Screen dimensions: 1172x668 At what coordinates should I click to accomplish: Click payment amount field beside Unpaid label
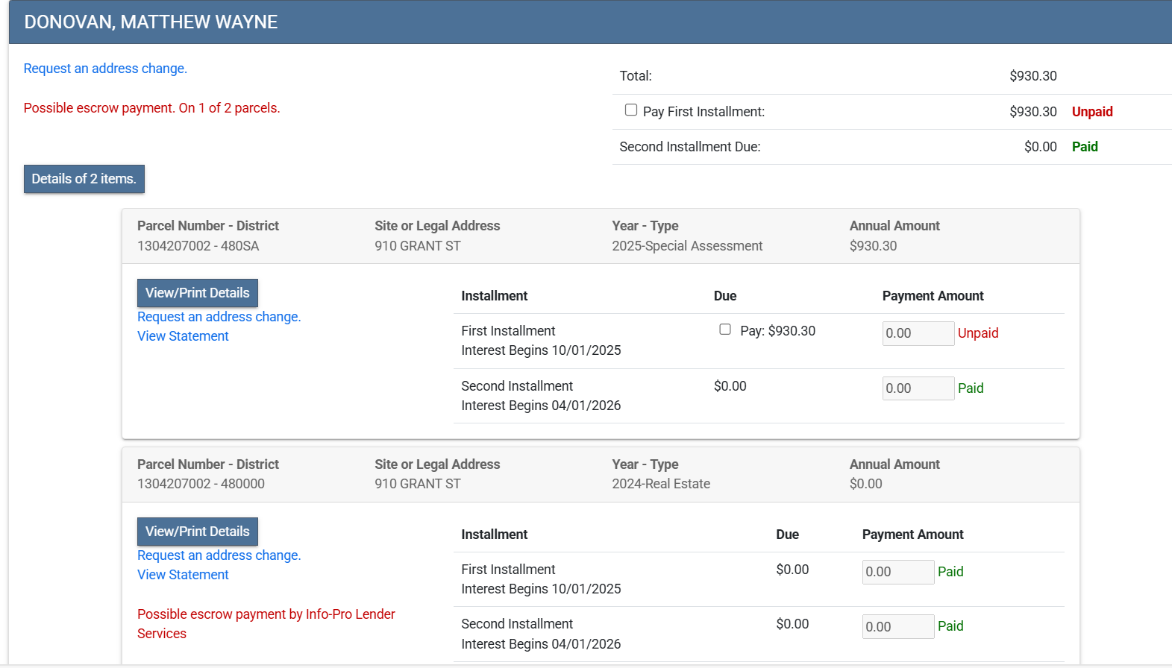[x=918, y=333]
